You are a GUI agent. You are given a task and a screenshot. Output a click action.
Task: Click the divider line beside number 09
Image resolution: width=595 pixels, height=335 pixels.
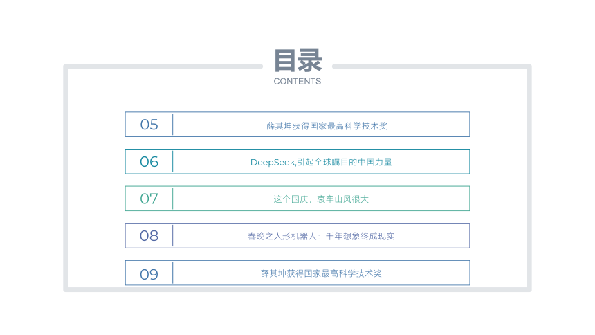[173, 273]
